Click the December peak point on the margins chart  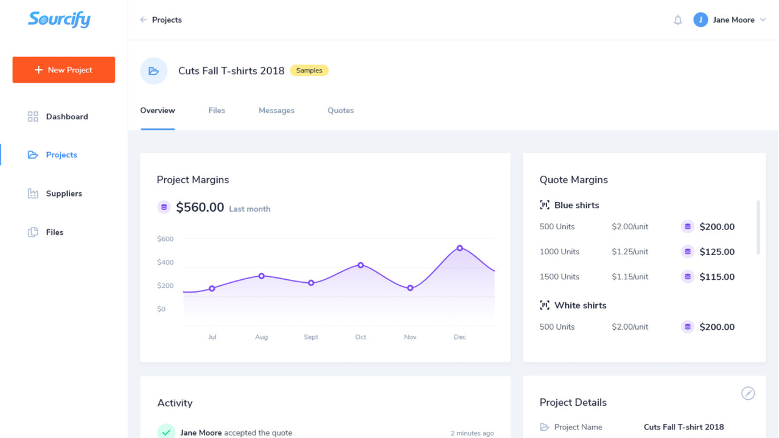pos(460,247)
